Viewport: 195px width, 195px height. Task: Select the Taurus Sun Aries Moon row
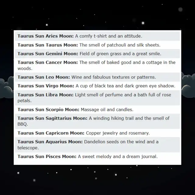(97, 36)
